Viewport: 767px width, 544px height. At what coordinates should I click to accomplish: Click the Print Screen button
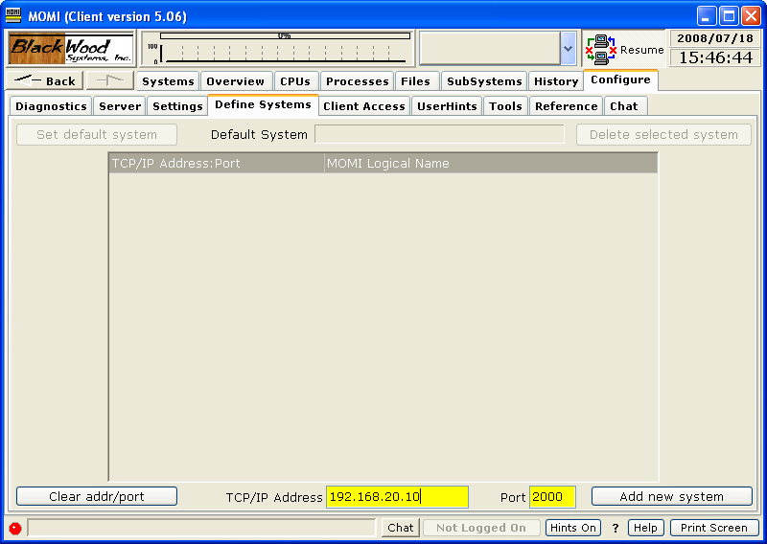click(x=714, y=528)
